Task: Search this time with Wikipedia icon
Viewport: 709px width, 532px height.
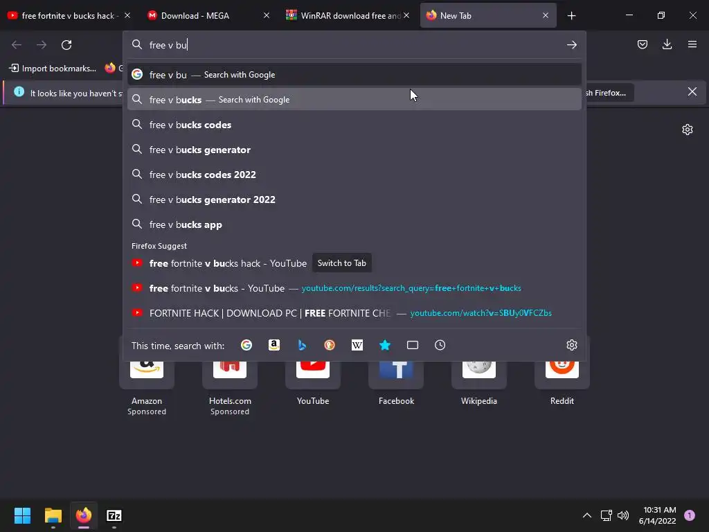Action: coord(357,345)
